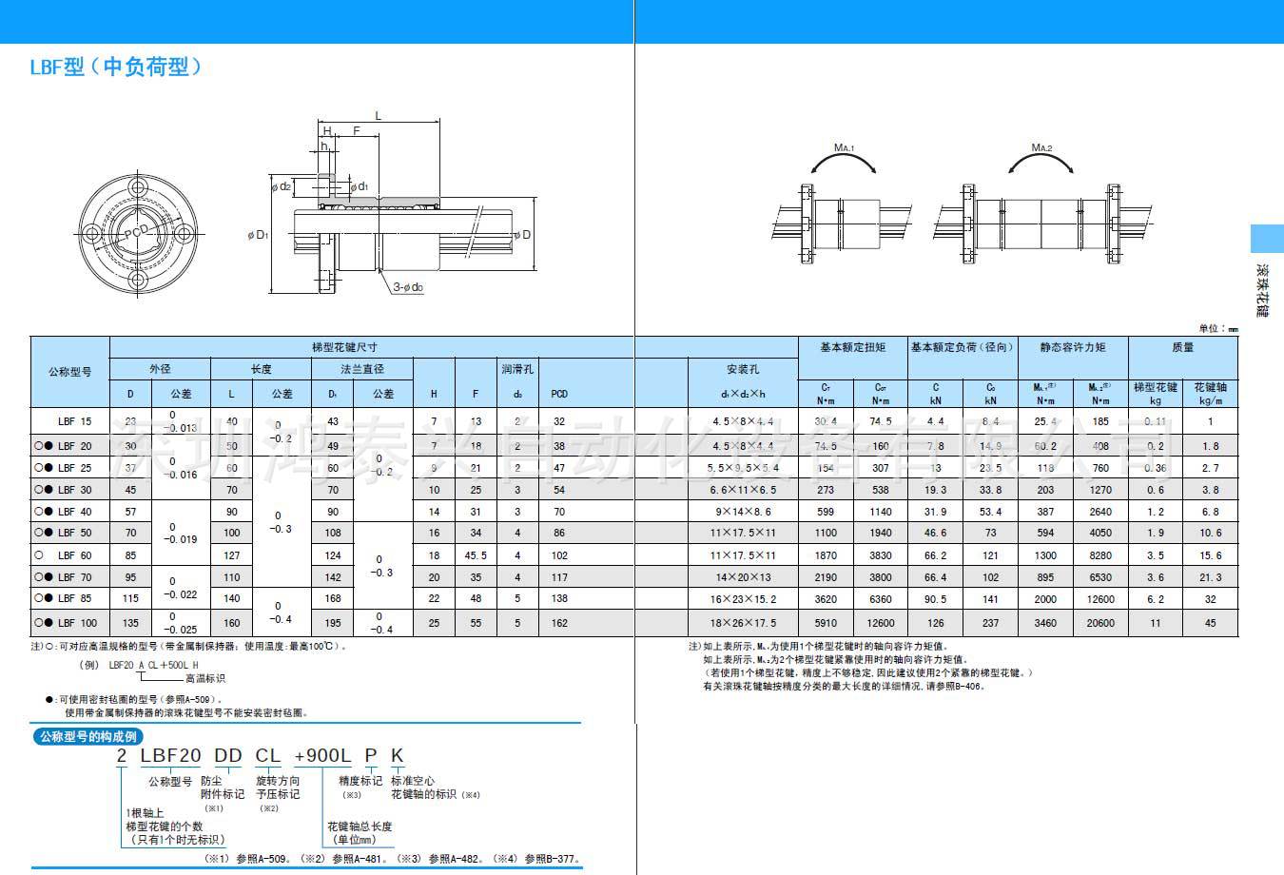The width and height of the screenshot is (1284, 875).
Task: Click the "8280" value in LBF 60 row
Action: click(1100, 555)
